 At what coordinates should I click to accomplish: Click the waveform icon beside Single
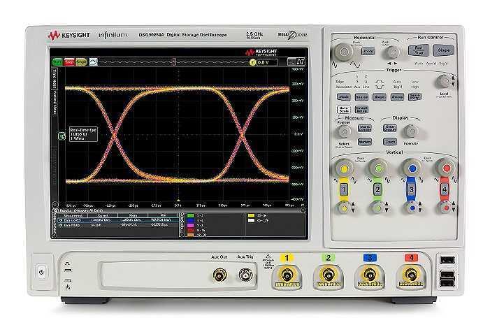[94, 62]
